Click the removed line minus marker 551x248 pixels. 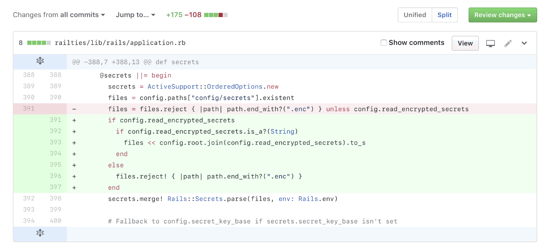[74, 109]
